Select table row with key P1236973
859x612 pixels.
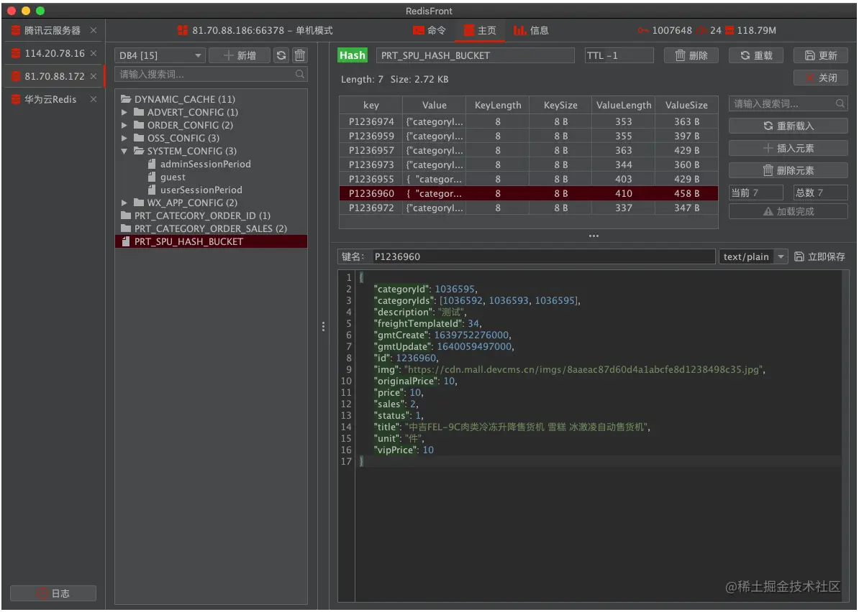(x=528, y=164)
